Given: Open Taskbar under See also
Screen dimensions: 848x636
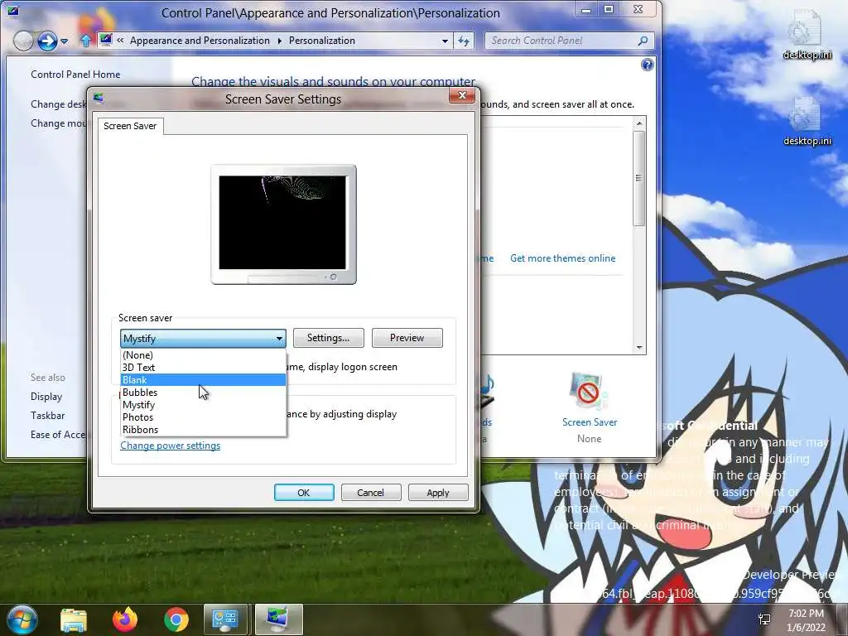Looking at the screenshot, I should click(47, 416).
